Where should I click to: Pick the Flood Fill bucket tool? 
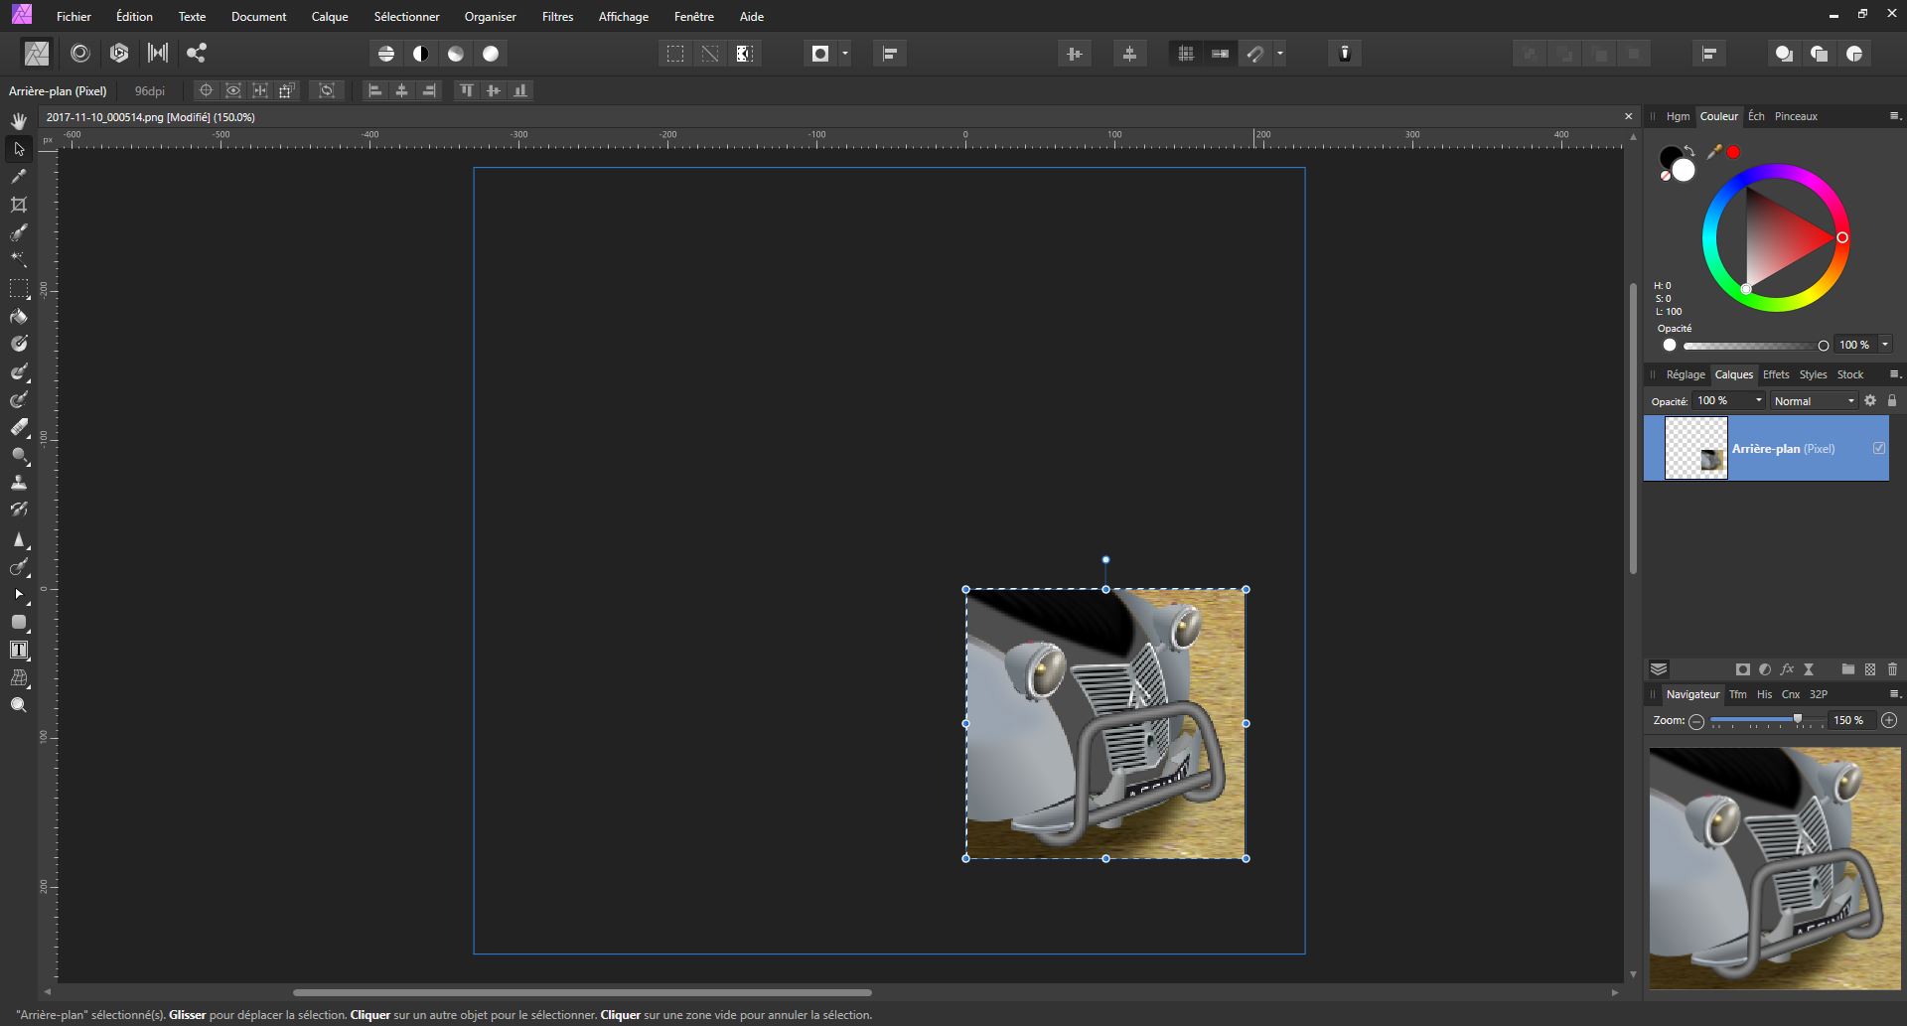(x=19, y=317)
